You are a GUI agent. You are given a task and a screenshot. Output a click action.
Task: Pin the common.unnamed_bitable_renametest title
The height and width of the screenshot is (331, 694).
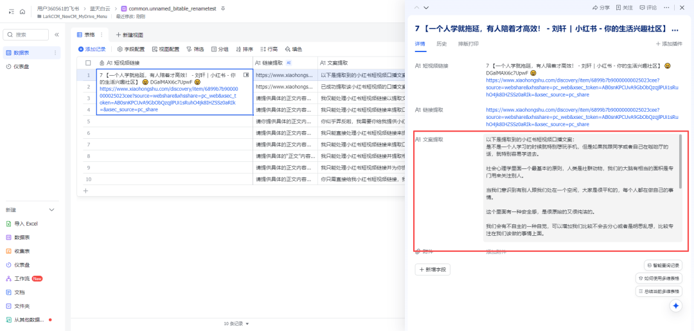tap(222, 8)
